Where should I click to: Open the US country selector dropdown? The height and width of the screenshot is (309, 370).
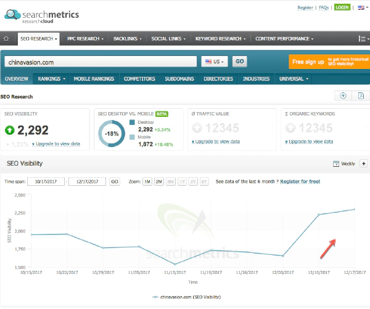(x=215, y=62)
